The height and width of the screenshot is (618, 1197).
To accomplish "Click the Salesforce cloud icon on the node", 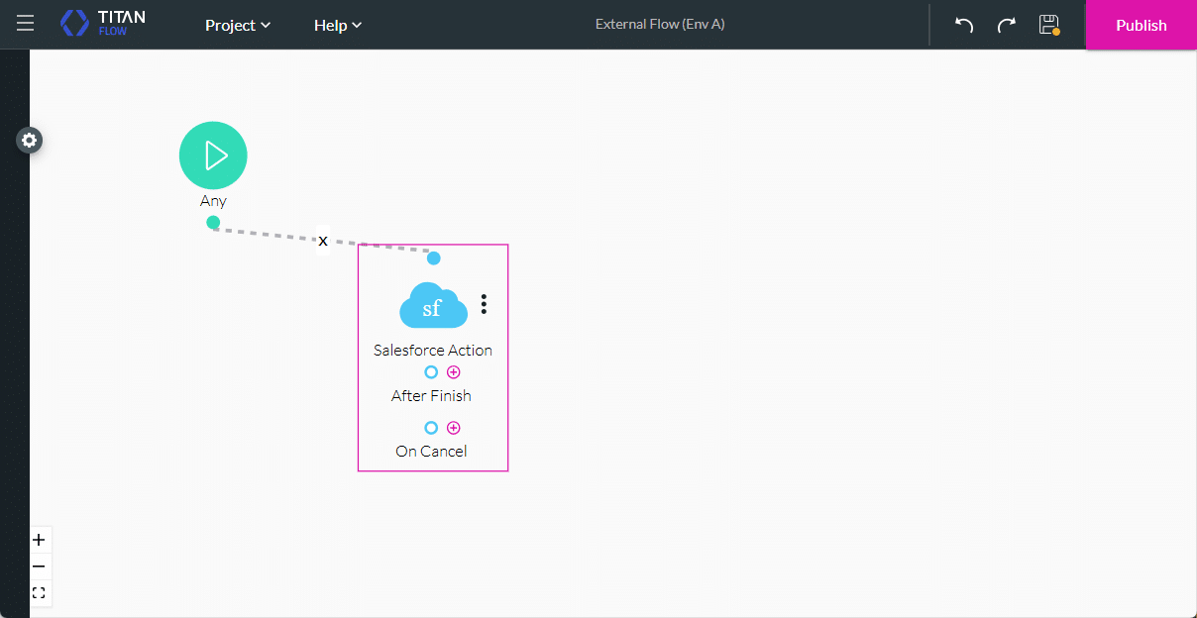I will [x=433, y=305].
